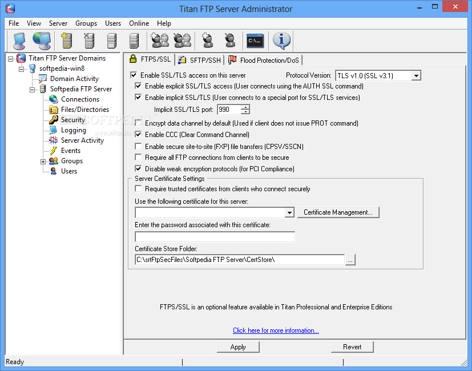Select Logging in the tree
The image size is (472, 371).
[x=74, y=130]
